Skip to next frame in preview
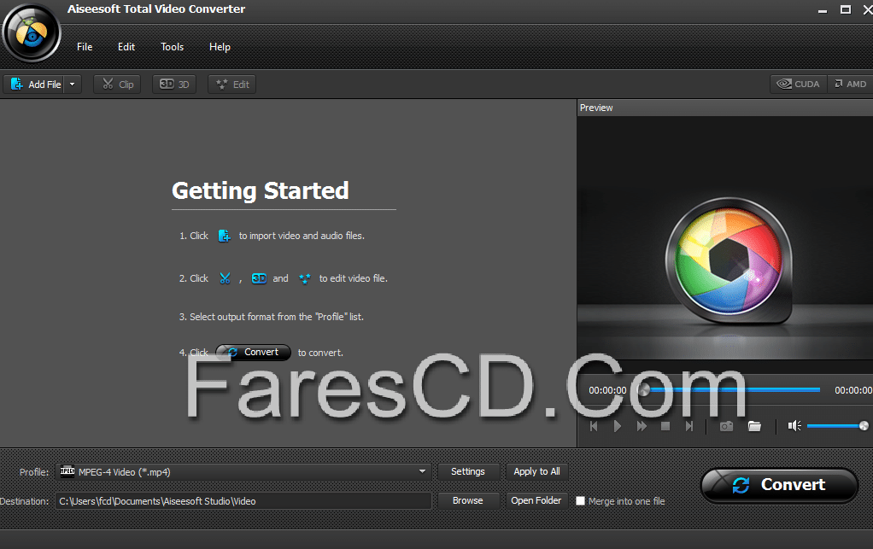 [x=689, y=426]
